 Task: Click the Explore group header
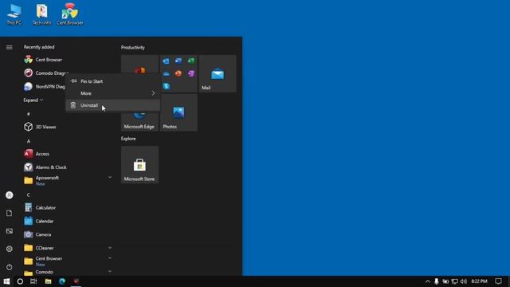tap(128, 139)
